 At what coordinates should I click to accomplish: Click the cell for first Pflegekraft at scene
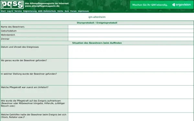[131, 92]
